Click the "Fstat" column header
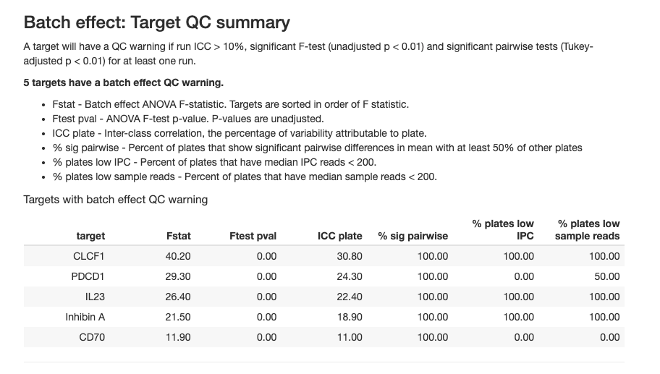This screenshot has height=374, width=660. 178,236
